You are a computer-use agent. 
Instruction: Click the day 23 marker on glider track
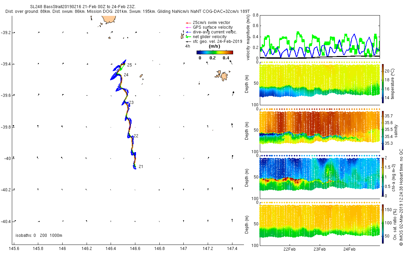(x=131, y=103)
